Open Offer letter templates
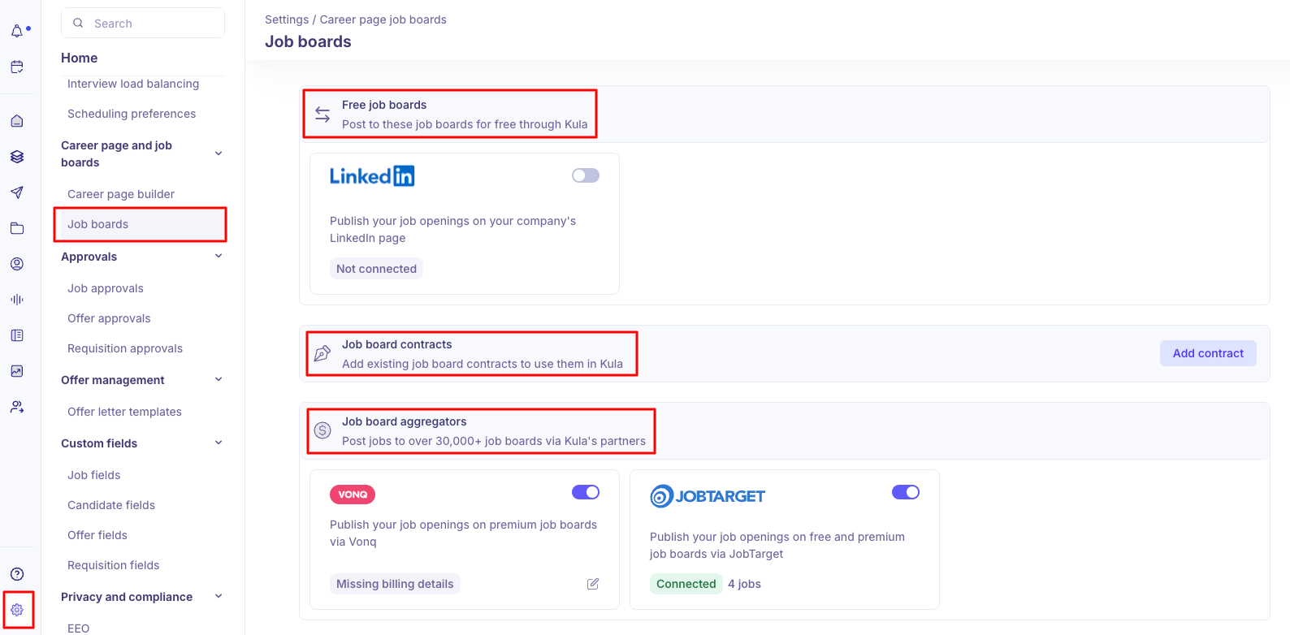This screenshot has width=1290, height=635. 124,412
